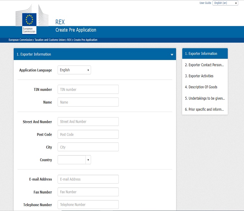Go to Exporter Contact Person section
The height and width of the screenshot is (211, 244).
[x=205, y=65]
